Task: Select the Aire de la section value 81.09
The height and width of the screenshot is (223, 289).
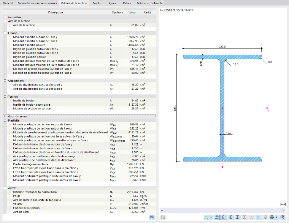Action: pyautogui.click(x=135, y=25)
